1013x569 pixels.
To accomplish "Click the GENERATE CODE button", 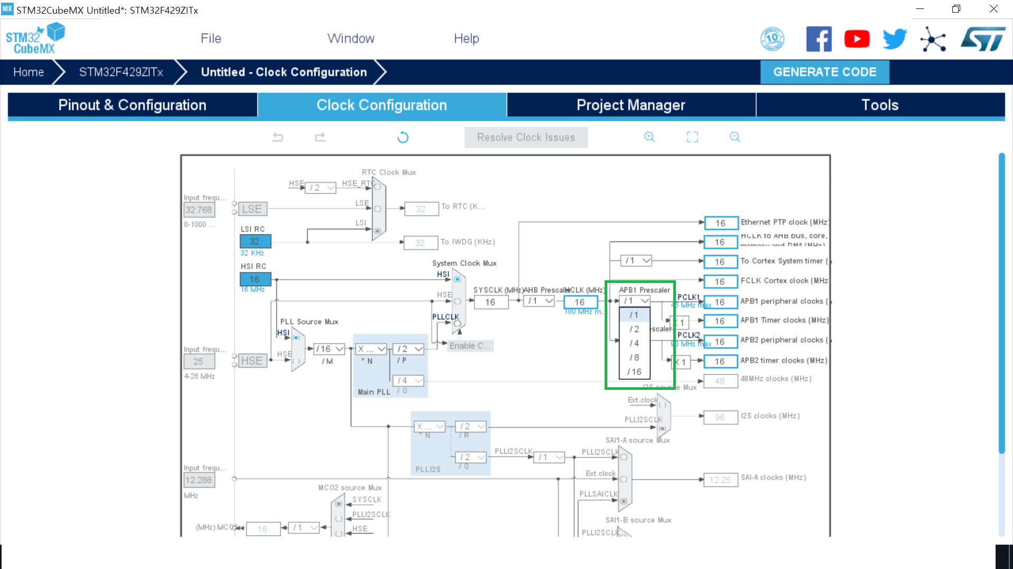I will pyautogui.click(x=825, y=72).
